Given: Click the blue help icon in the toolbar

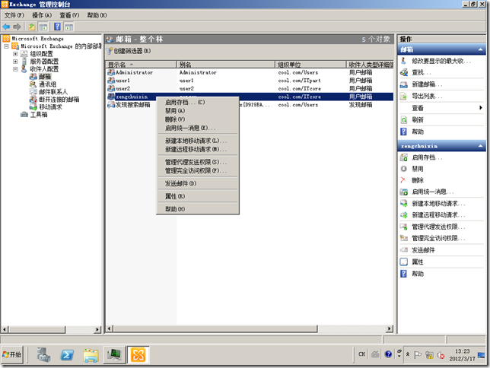Looking at the screenshot, I should pos(57,27).
